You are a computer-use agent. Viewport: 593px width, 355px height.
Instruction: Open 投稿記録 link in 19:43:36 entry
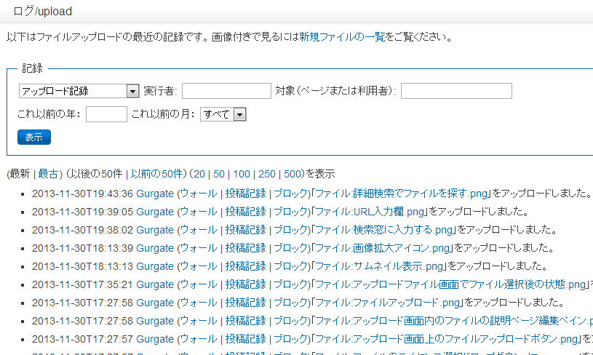tap(246, 194)
